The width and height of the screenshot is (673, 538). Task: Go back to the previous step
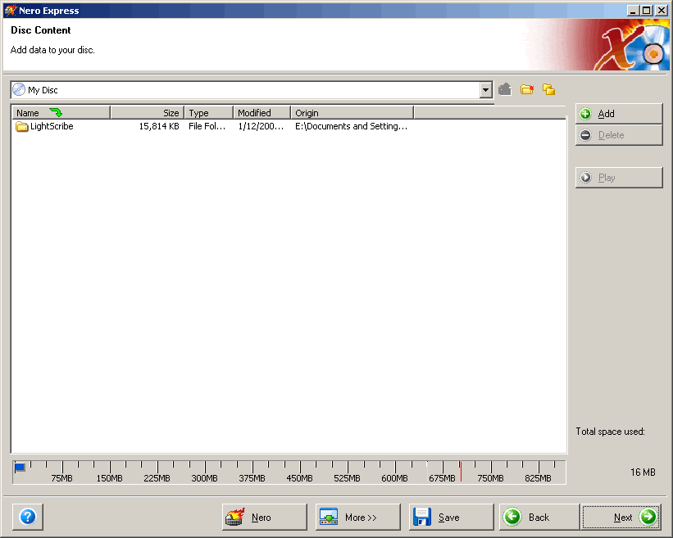pyautogui.click(x=539, y=517)
